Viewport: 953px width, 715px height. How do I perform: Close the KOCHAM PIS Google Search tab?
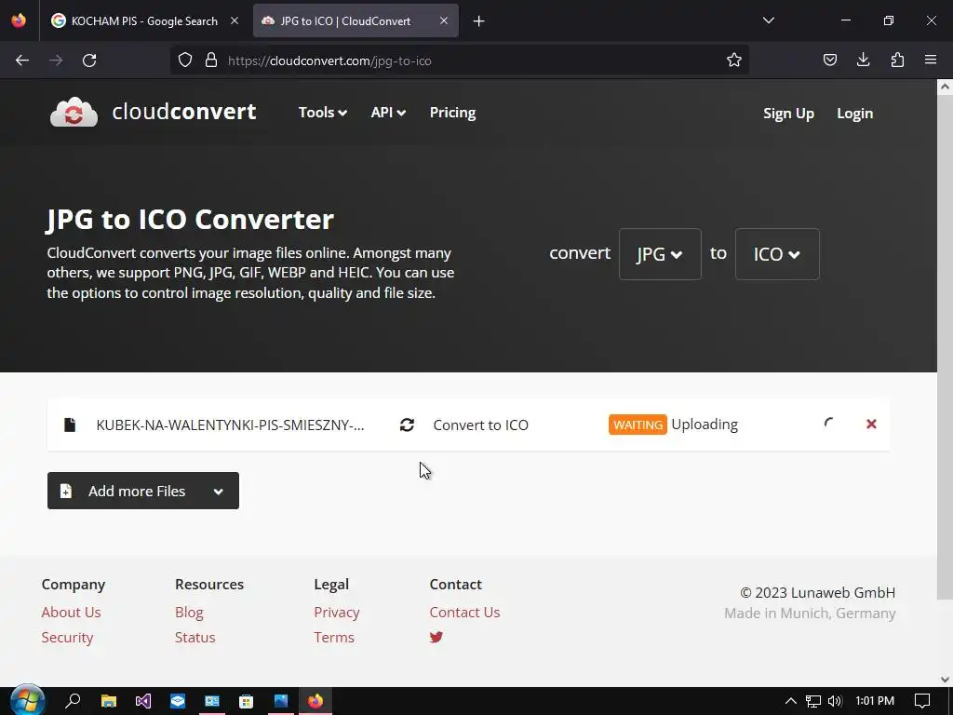[235, 20]
